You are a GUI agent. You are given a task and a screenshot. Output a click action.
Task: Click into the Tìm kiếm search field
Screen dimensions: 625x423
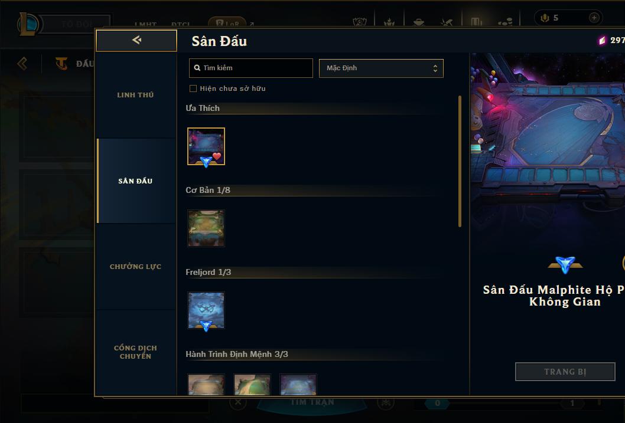click(251, 68)
